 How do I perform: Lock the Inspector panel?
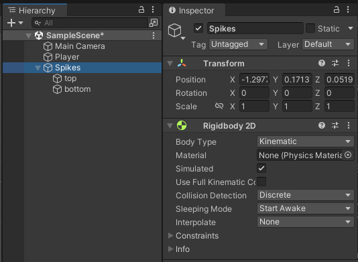(337, 9)
